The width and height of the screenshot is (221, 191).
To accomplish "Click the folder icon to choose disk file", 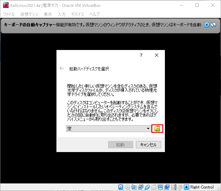I will [x=157, y=129].
